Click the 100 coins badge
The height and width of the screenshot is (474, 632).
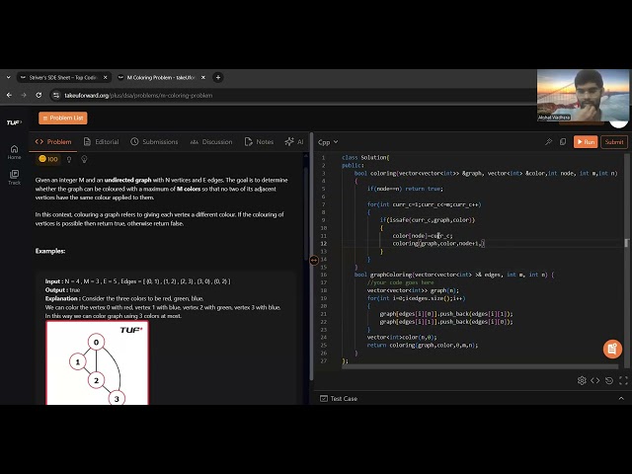click(48, 159)
